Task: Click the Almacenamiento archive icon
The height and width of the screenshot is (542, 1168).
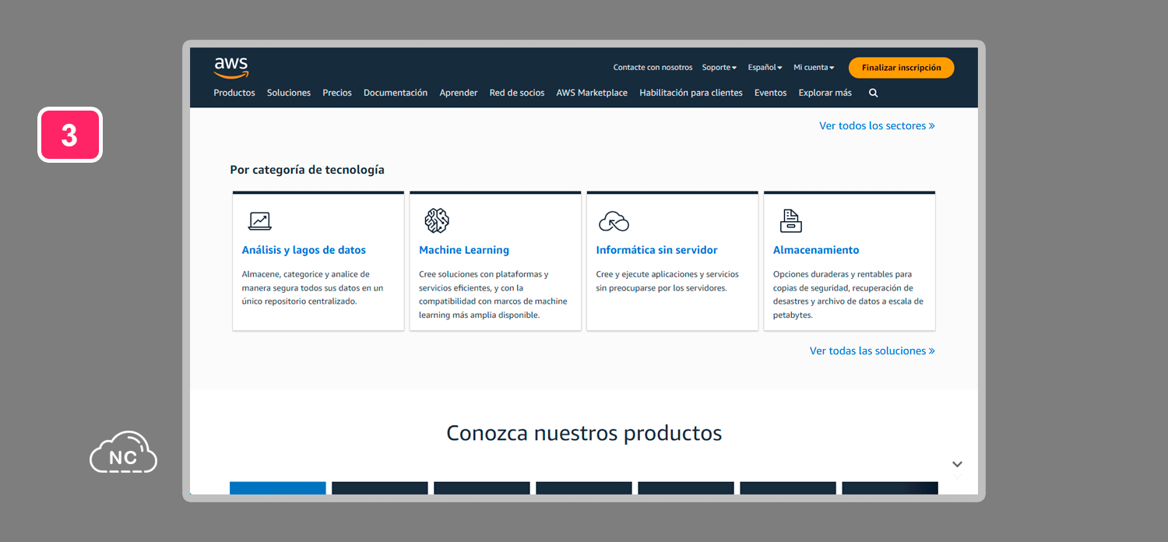Action: click(x=790, y=221)
